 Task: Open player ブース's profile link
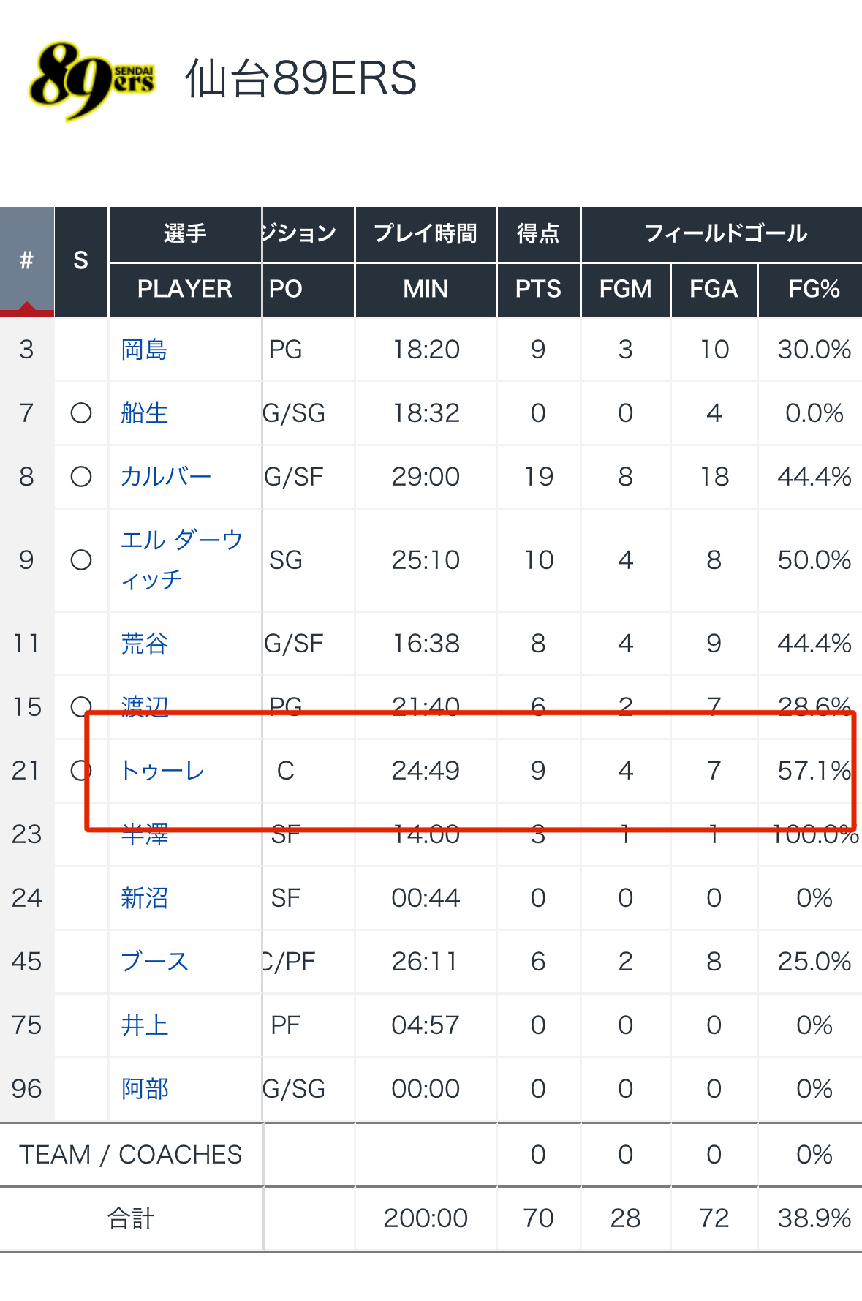point(155,962)
